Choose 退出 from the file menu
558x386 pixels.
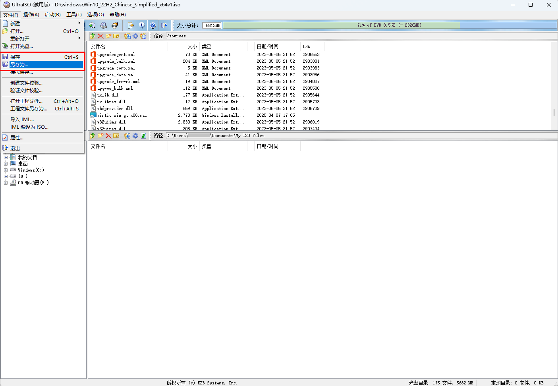coord(42,148)
